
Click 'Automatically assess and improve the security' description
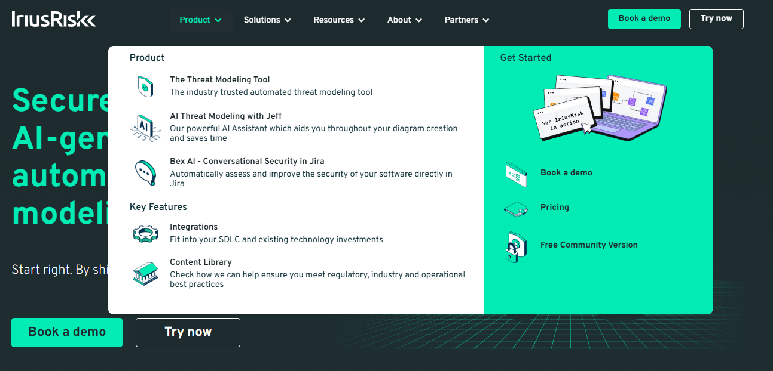pos(311,178)
